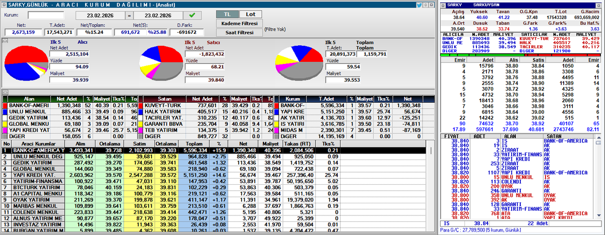Click the Alis column header in order book
Viewport: 605px width, 235px height.
pos(507,59)
